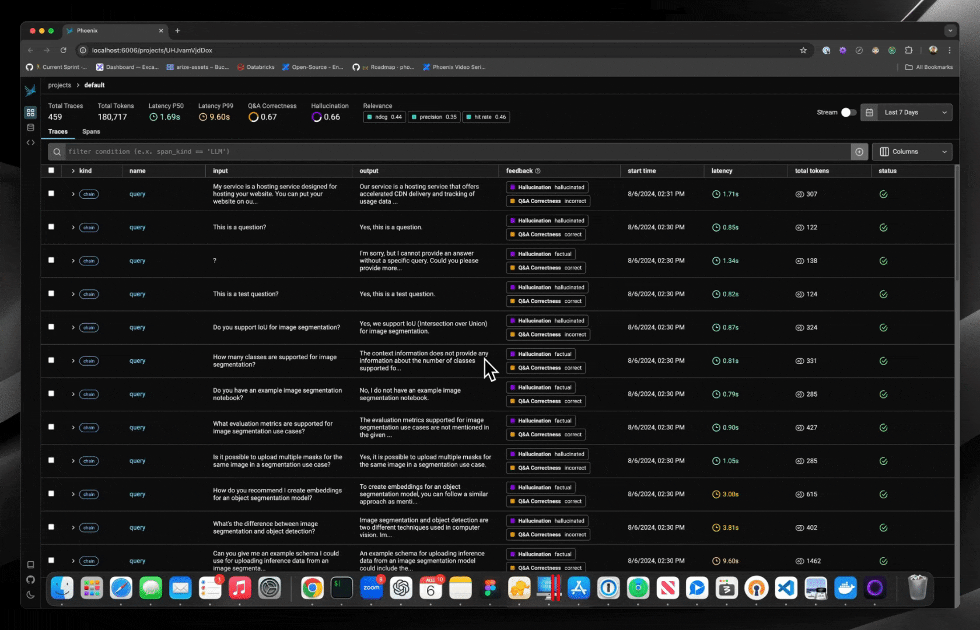Click into the filter condition input field
This screenshot has height=630, width=980.
tap(458, 152)
